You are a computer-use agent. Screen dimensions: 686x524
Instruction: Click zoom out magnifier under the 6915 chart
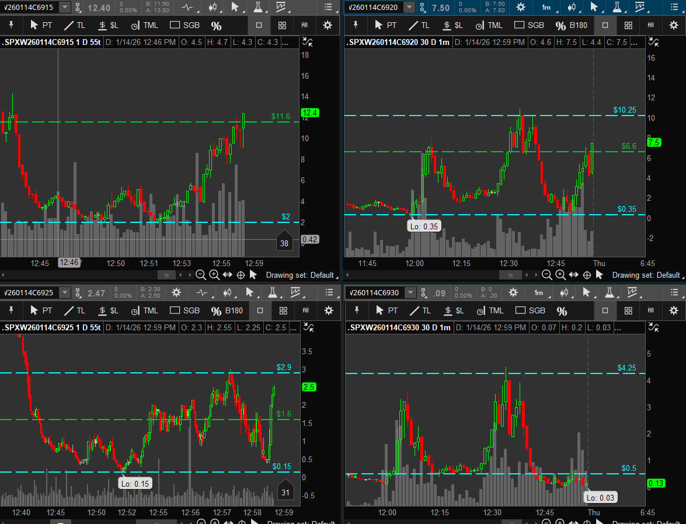pyautogui.click(x=200, y=275)
